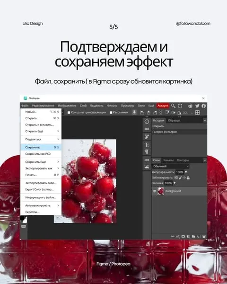Open the Reddit icon link

click(x=190, y=106)
